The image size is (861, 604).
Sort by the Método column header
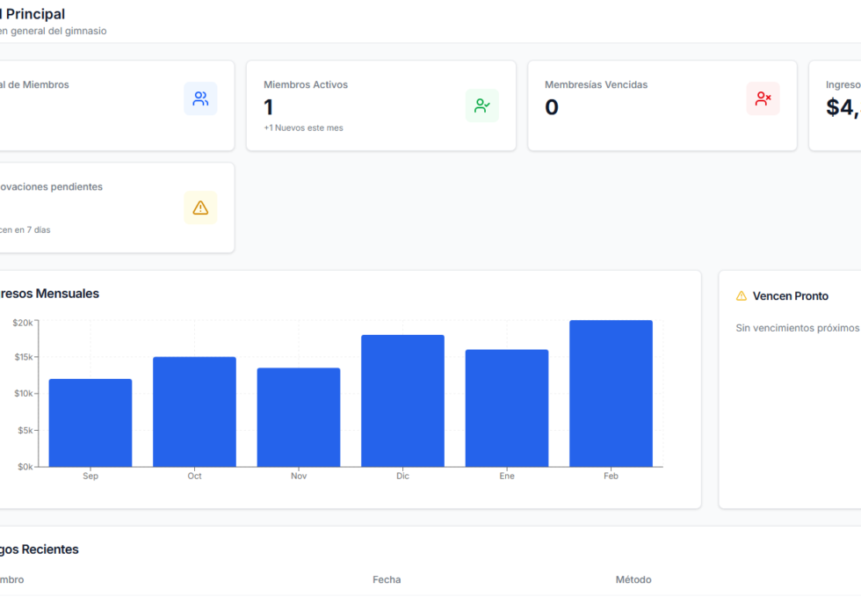(633, 579)
